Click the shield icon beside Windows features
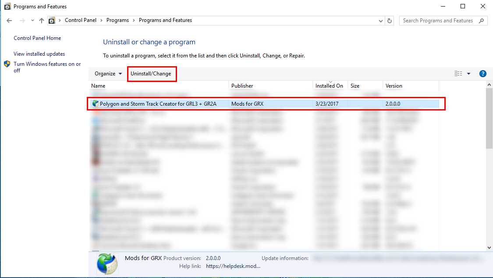 [7, 64]
